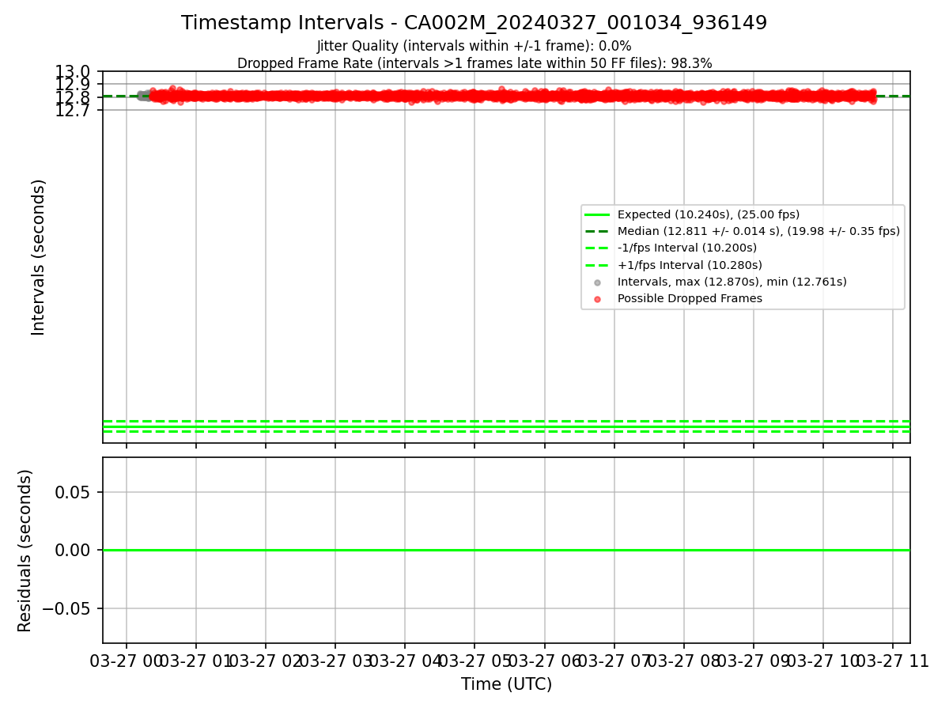Click legend entry '-1/fps Interval (10.200s)'

pos(687,248)
